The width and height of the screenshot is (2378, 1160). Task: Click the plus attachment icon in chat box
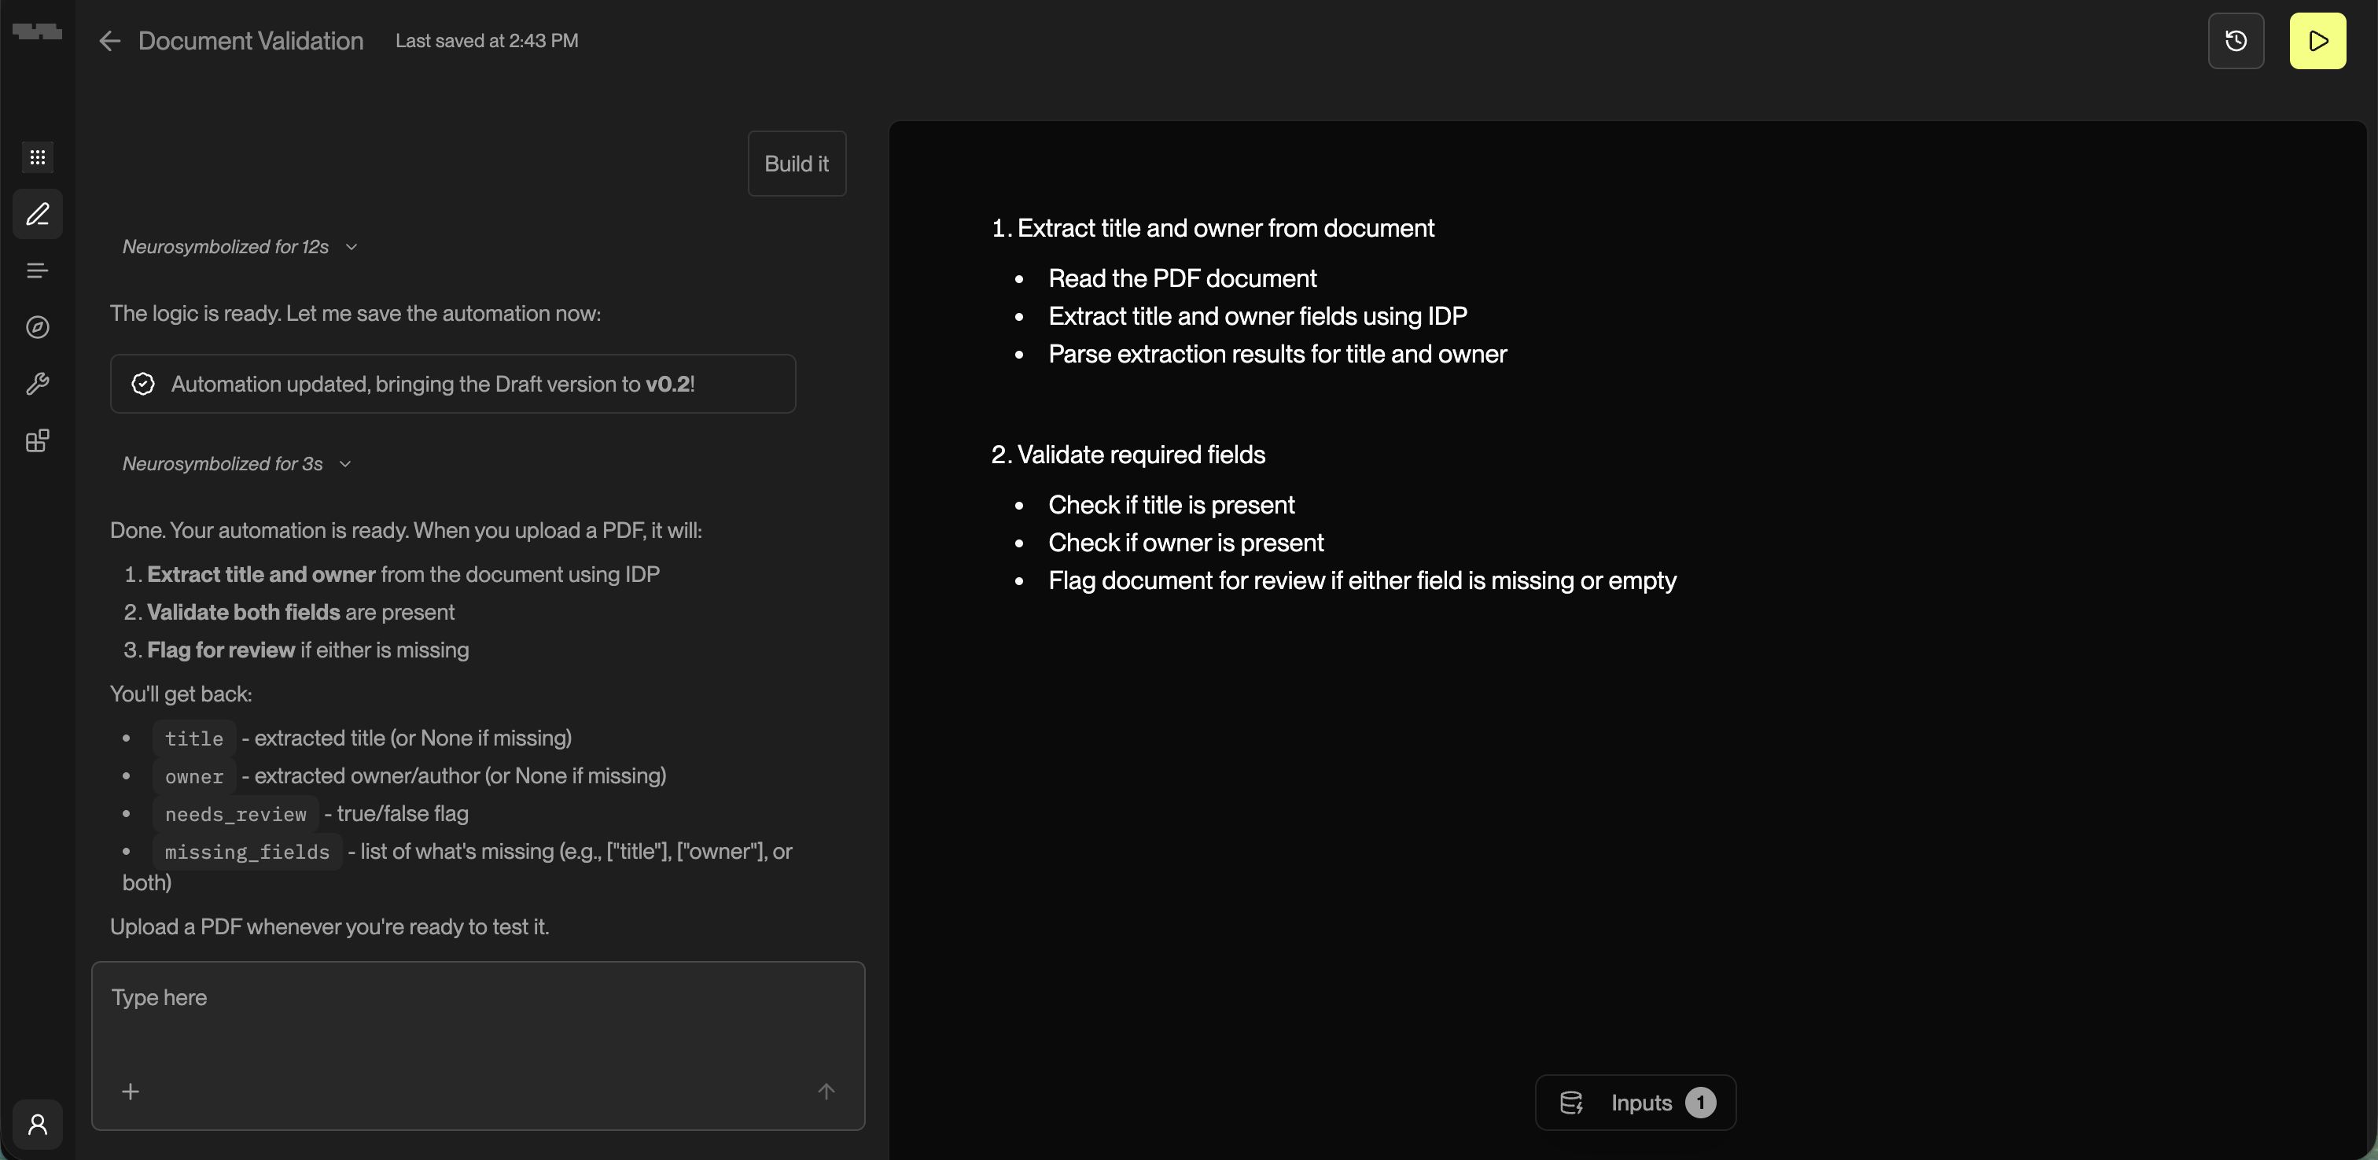131,1092
